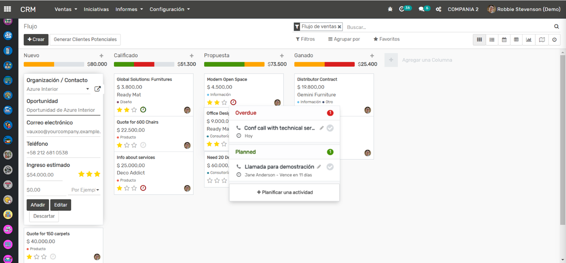566x263 pixels.
Task: Expand the Organización / Contacto dropdown
Action: pyautogui.click(x=88, y=89)
